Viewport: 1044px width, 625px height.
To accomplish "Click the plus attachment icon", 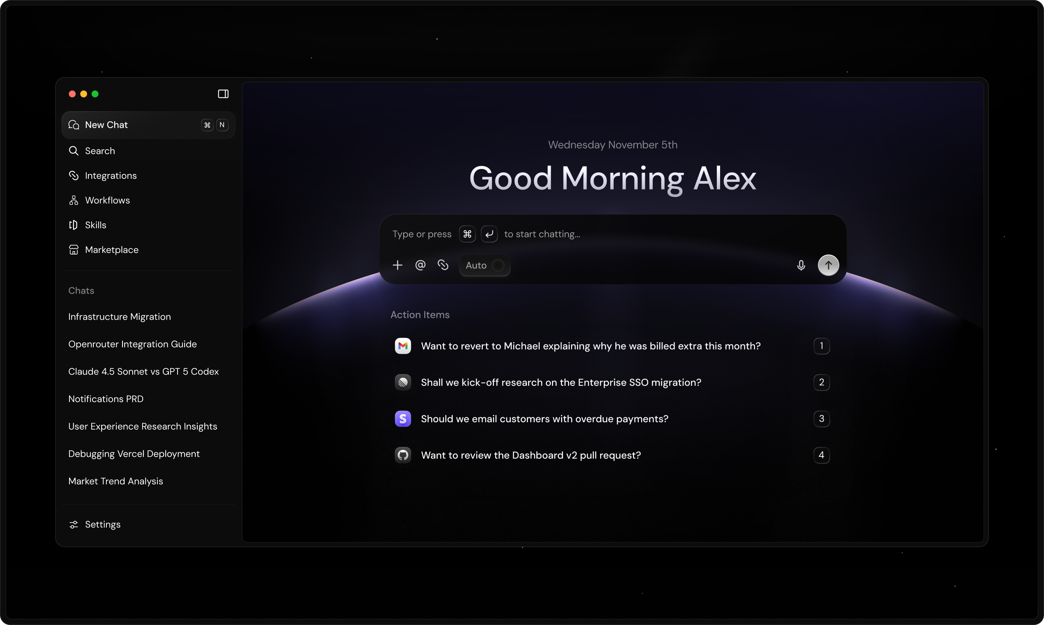I will click(x=398, y=265).
